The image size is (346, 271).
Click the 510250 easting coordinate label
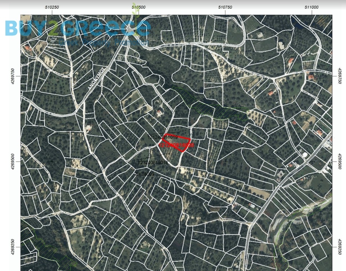click(52, 7)
